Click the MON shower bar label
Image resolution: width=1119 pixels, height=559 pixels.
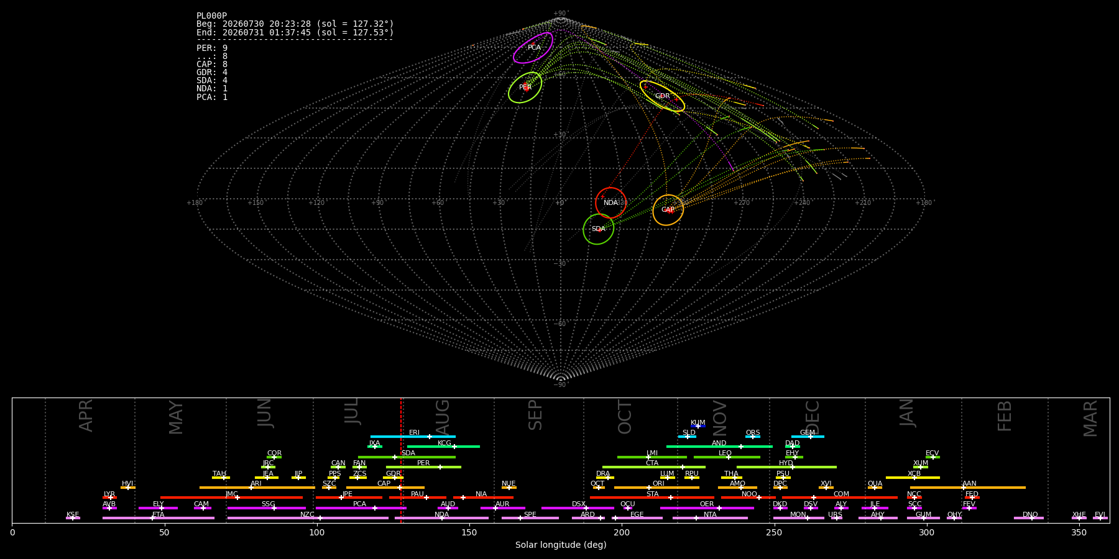coord(798,515)
